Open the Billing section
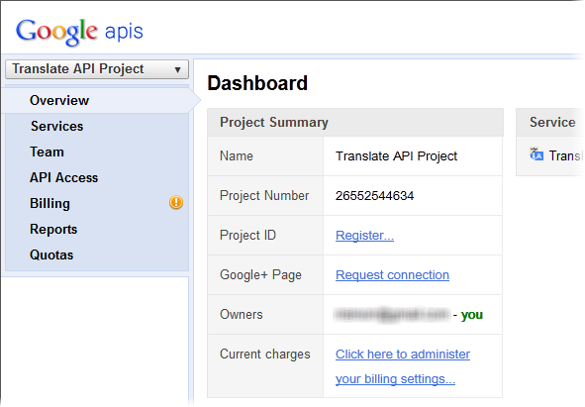 click(49, 204)
